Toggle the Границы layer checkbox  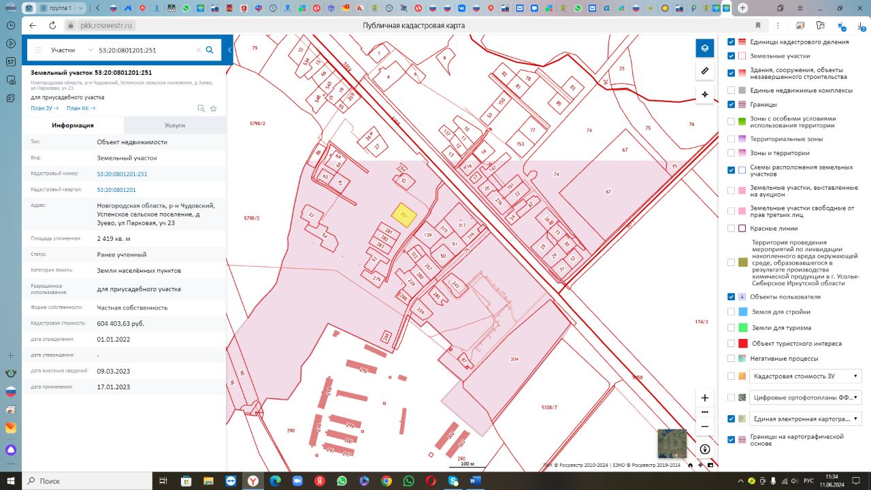pos(731,104)
